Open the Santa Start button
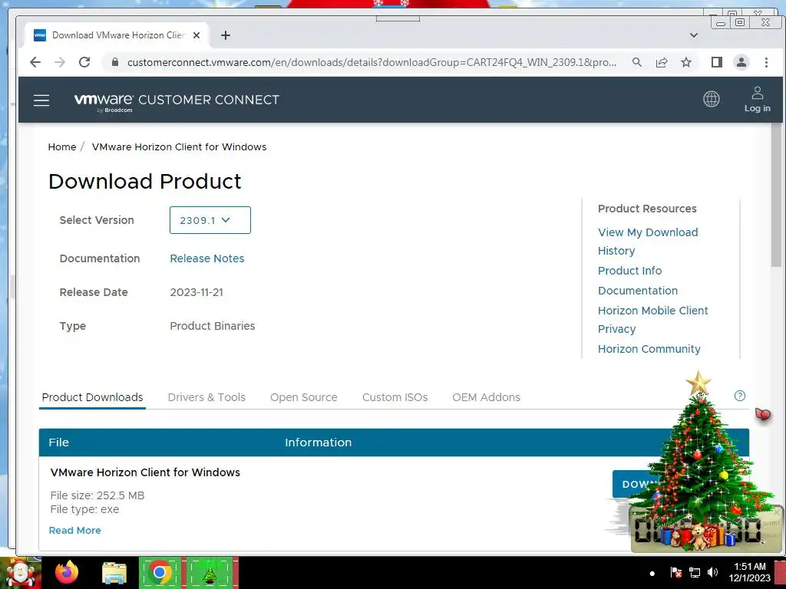786x589 pixels. tap(21, 573)
